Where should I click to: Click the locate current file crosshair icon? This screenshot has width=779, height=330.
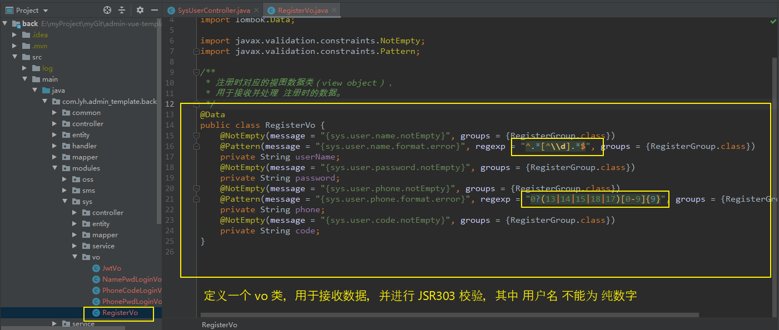[107, 10]
